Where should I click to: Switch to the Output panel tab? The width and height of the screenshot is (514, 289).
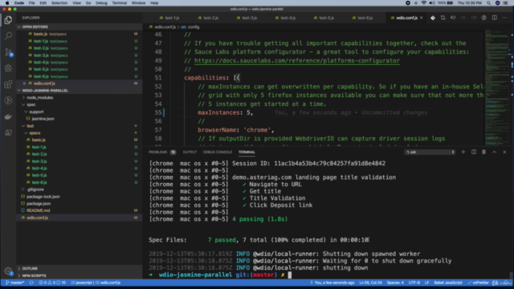coord(190,152)
